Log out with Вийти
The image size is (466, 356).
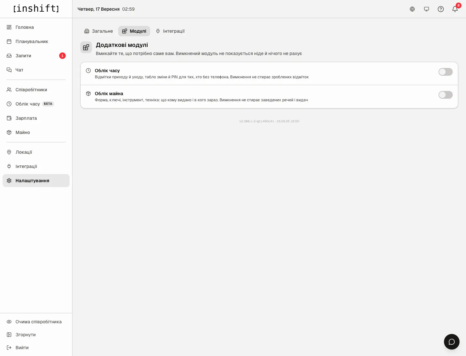[36, 348]
